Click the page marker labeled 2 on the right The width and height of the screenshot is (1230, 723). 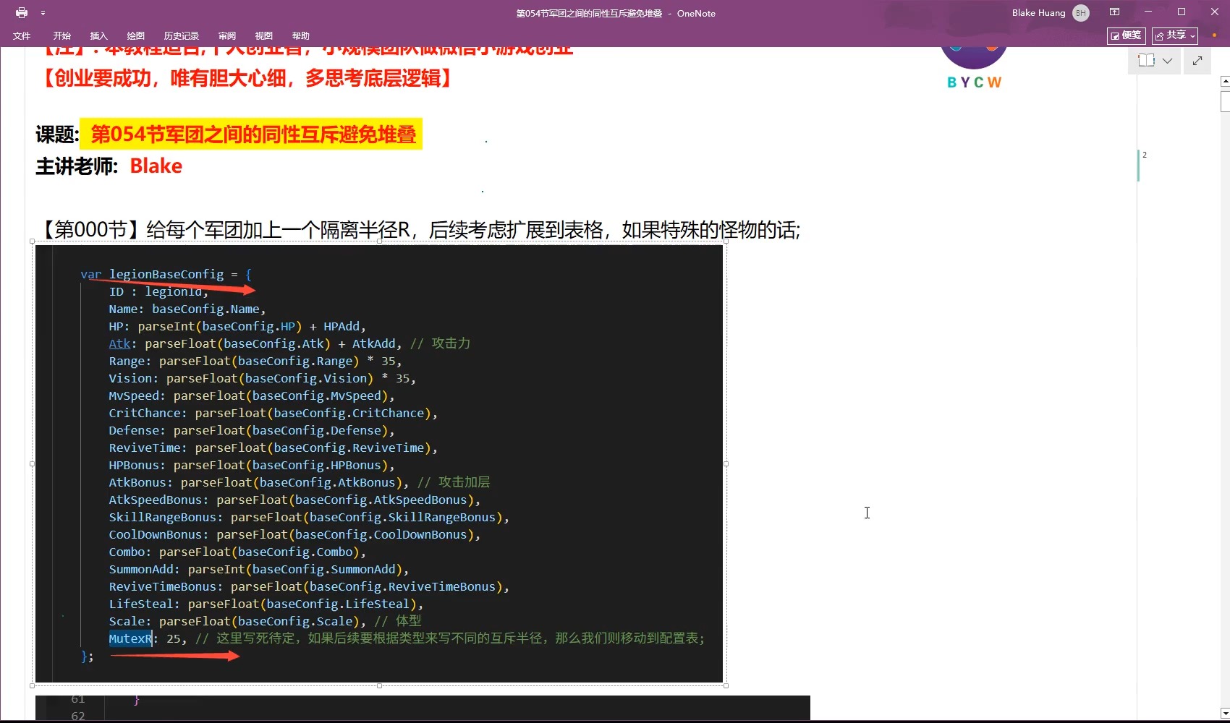[x=1144, y=155]
